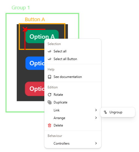This screenshot has width=139, height=152.
Task: Click the double-check icon beside Select all
Action: pos(50,51)
